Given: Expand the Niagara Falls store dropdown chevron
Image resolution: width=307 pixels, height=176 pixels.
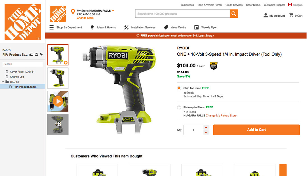Looking at the screenshot, I should [113, 11].
